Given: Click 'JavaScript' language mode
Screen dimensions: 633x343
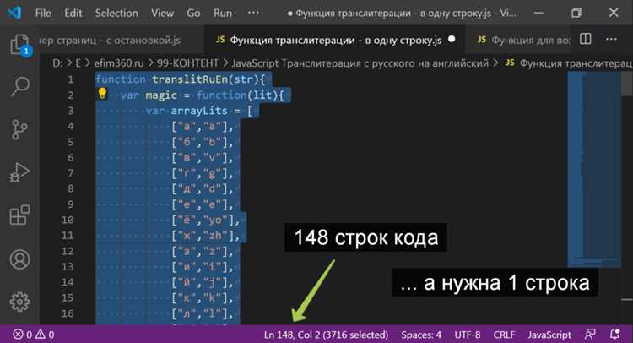Looking at the screenshot, I should tap(549, 335).
